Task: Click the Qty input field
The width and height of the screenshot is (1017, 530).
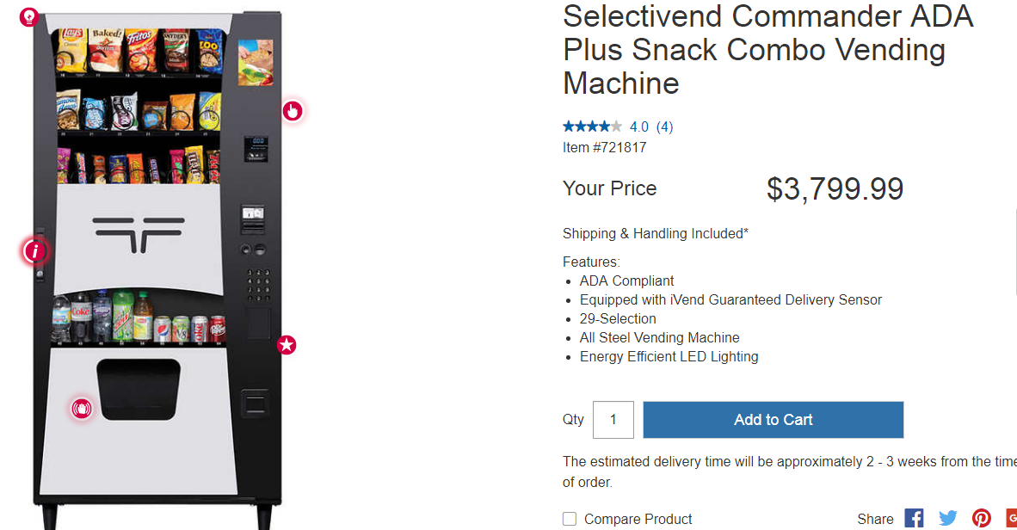Action: (x=613, y=420)
